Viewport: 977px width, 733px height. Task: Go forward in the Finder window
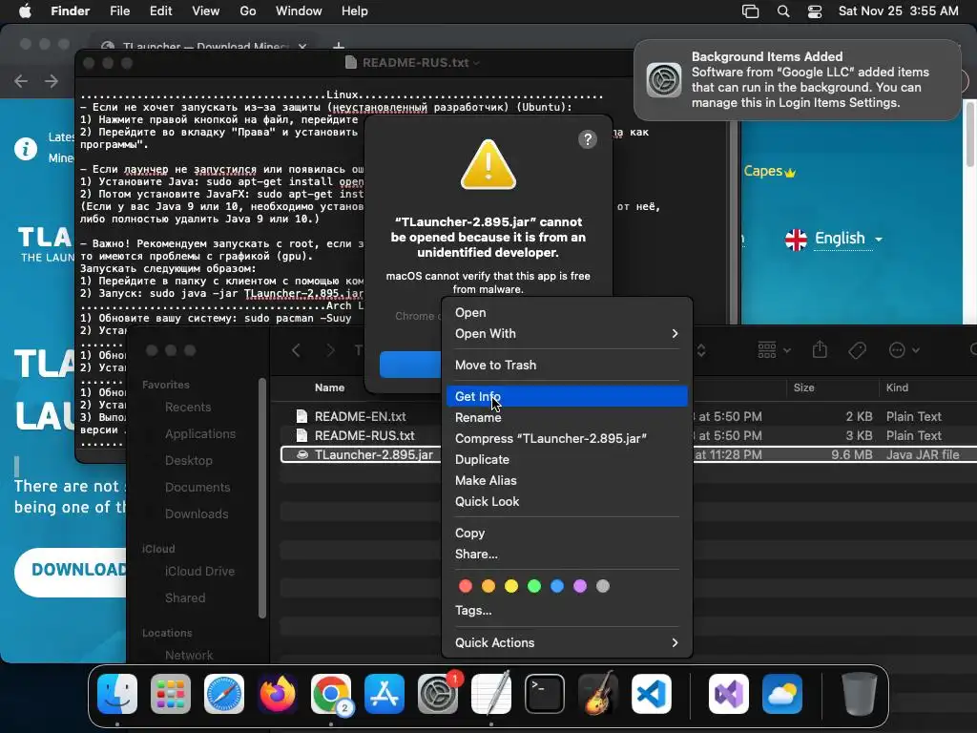330,350
